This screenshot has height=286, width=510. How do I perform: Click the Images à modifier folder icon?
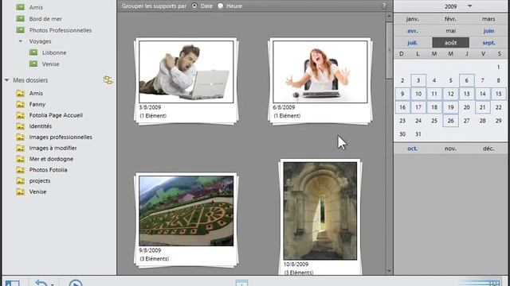click(x=20, y=149)
